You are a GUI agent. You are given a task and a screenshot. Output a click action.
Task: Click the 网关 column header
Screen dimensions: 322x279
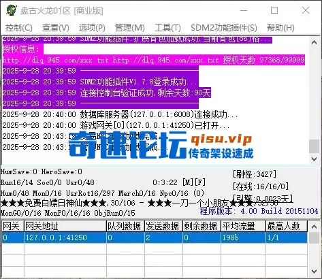[x=12, y=226]
